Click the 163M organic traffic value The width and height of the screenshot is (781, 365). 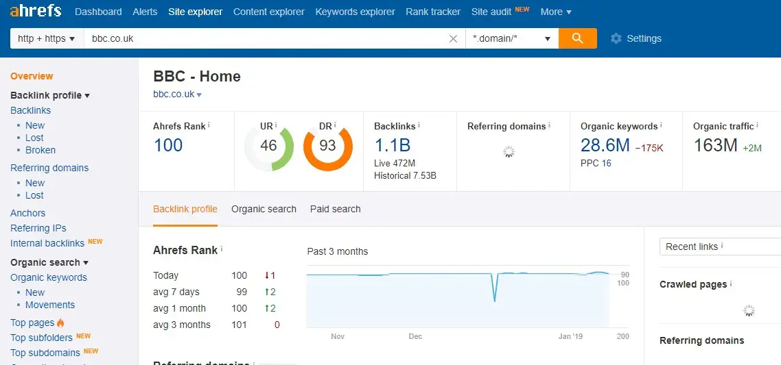715,145
